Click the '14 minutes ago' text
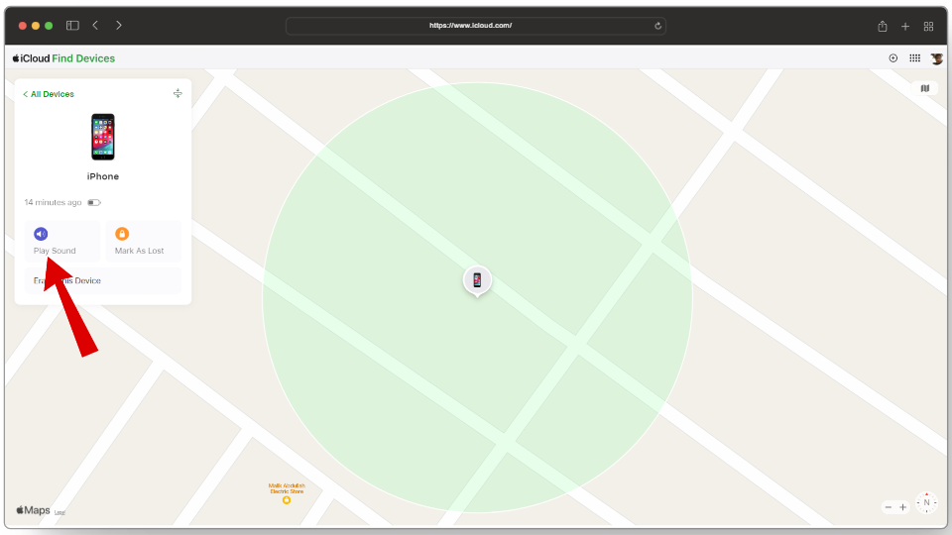Screen dimensions: 952x535 (x=53, y=202)
